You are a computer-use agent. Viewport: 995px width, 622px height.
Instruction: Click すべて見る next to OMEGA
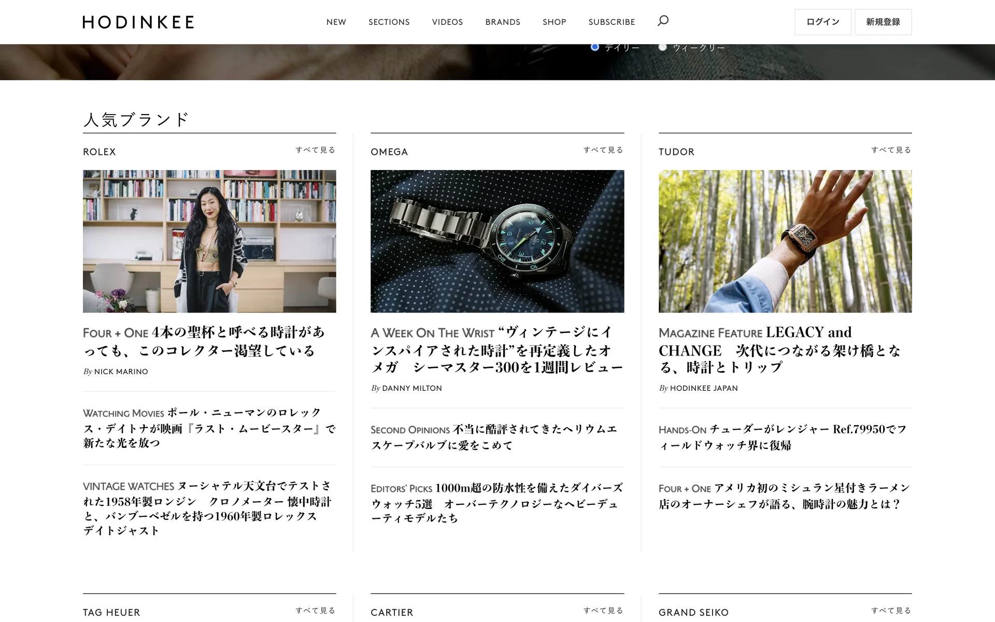603,150
